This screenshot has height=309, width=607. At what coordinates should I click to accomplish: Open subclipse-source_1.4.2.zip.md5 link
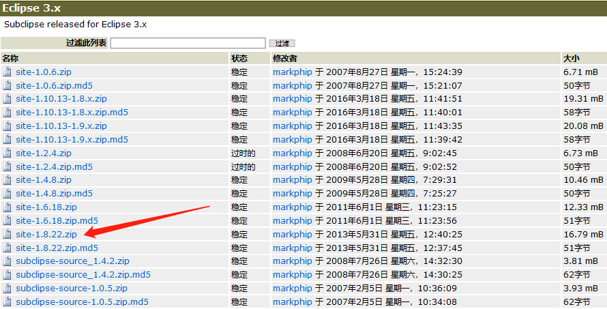[x=83, y=274]
